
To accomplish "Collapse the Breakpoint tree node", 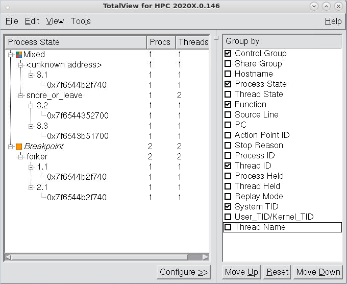I will 11,147.
